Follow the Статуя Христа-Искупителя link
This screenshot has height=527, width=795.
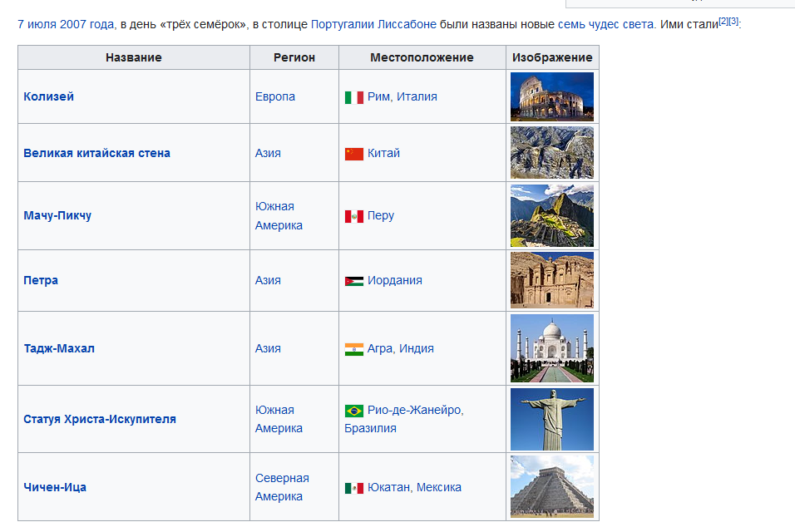click(100, 419)
